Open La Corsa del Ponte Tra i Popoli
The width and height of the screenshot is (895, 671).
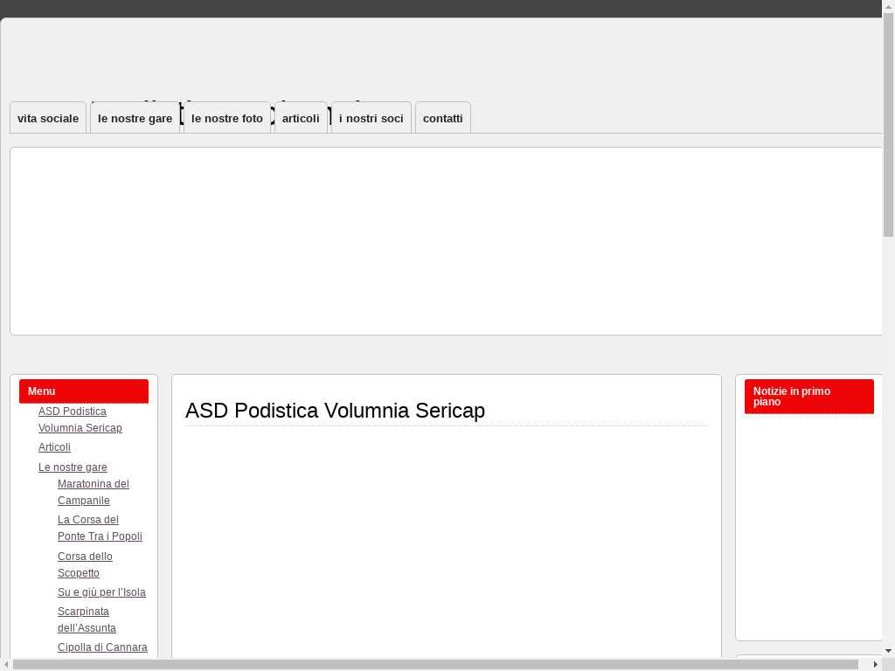pos(100,528)
